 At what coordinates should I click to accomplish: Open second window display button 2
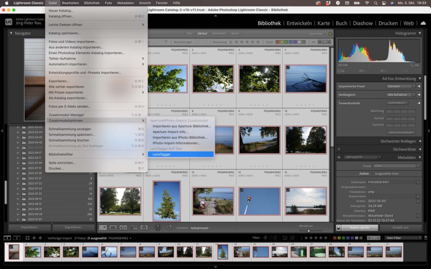click(x=17, y=238)
